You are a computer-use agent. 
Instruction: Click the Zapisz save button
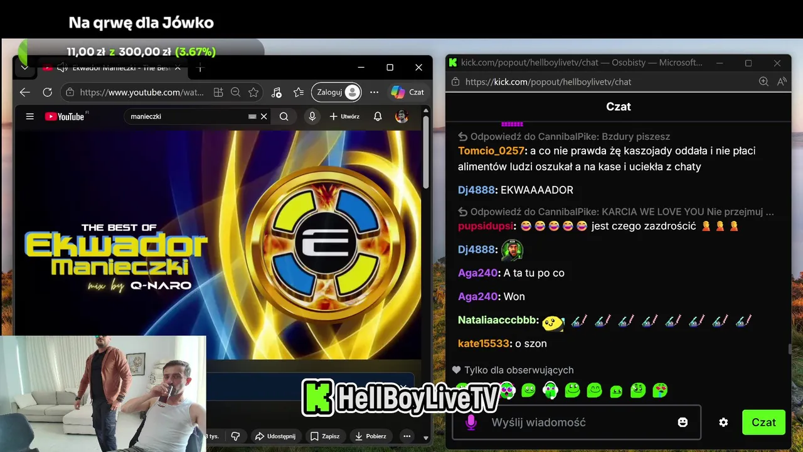click(324, 436)
